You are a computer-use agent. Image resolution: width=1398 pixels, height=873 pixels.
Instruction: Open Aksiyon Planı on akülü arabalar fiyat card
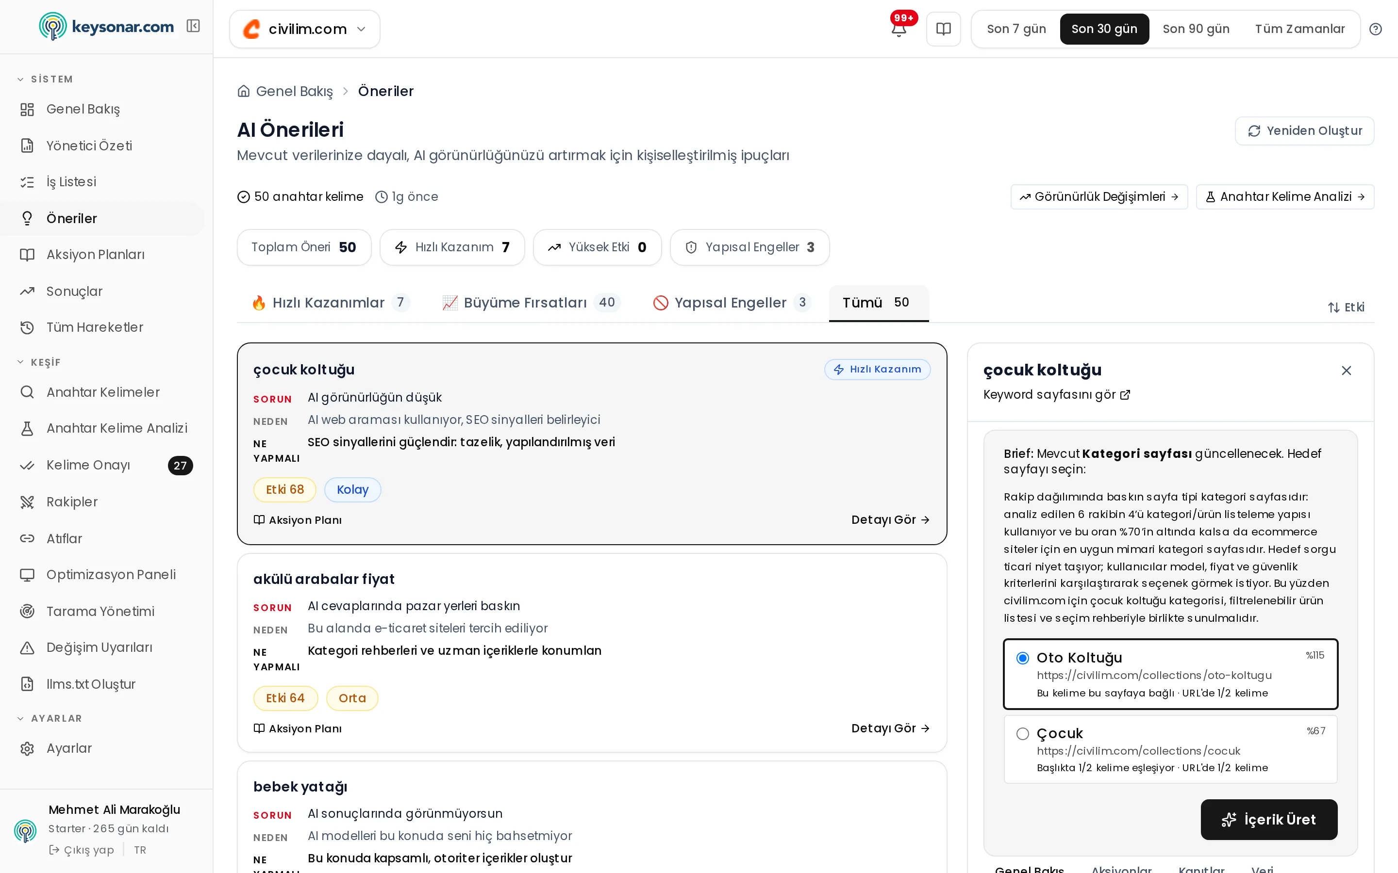tap(298, 728)
